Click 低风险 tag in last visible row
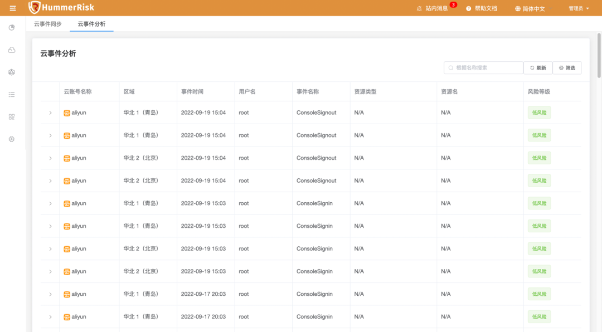Viewport: 602px width, 332px height. [x=540, y=316]
